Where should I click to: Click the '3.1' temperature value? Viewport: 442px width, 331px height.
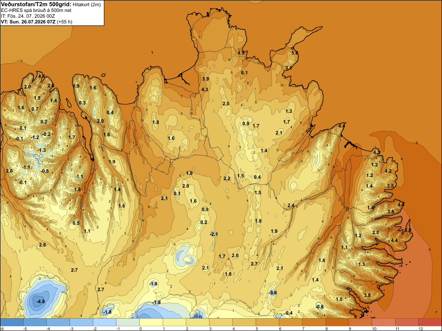pos(288,68)
